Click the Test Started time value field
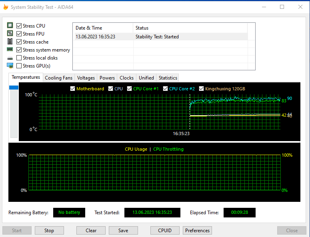This screenshot has height=237, width=310. (152, 213)
